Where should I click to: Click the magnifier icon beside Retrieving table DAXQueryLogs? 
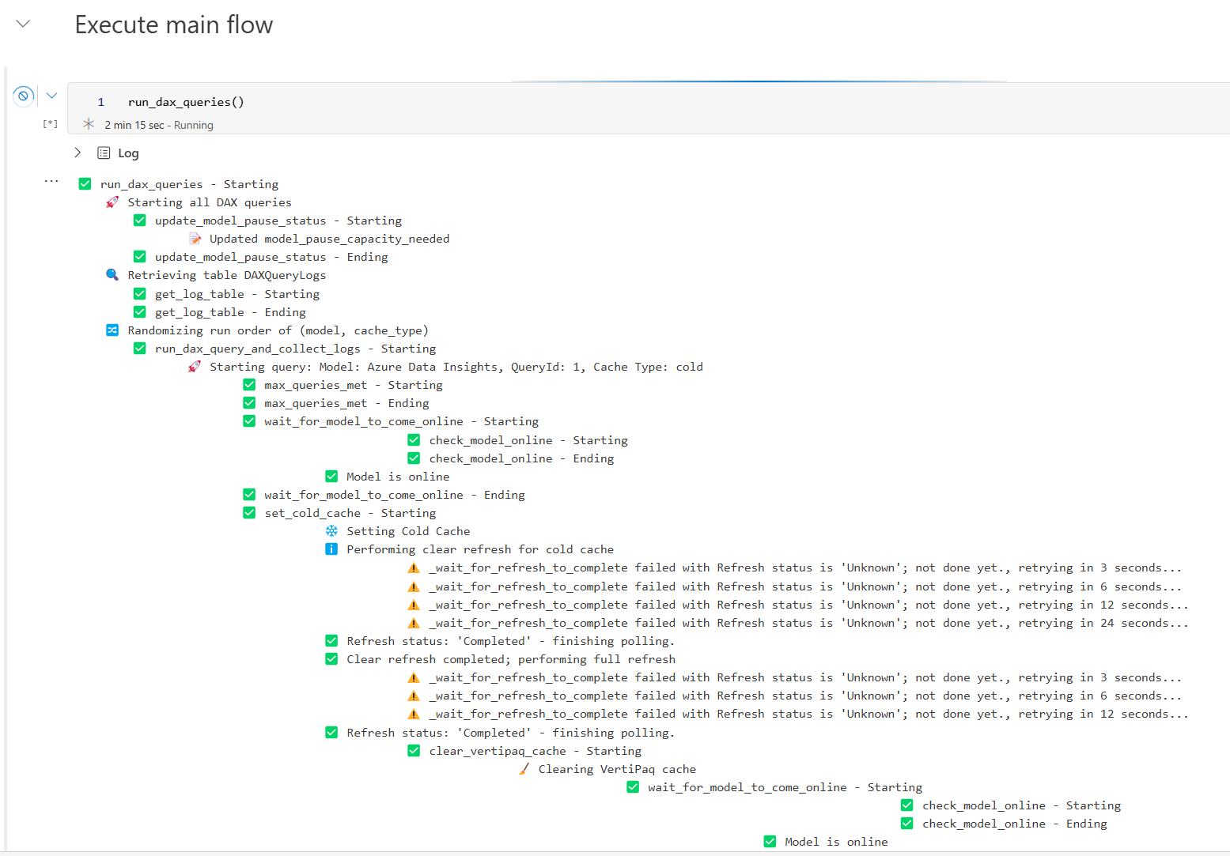(112, 275)
